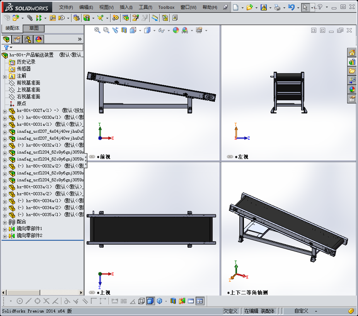
Task: Select the 历史记录 history item
Action: [x=26, y=62]
